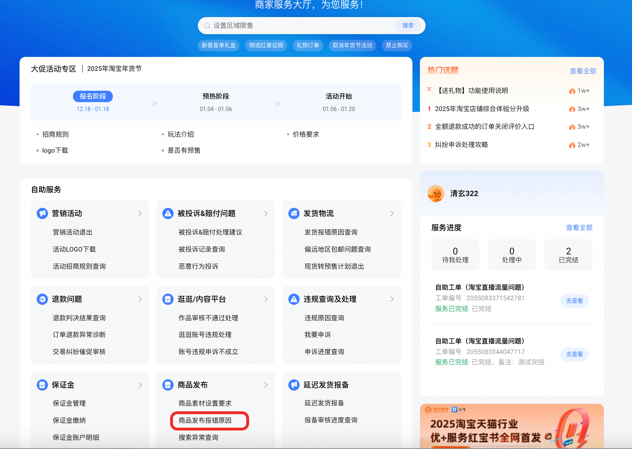Expand the 逛逛/内容平台 chevron arrow

point(266,299)
